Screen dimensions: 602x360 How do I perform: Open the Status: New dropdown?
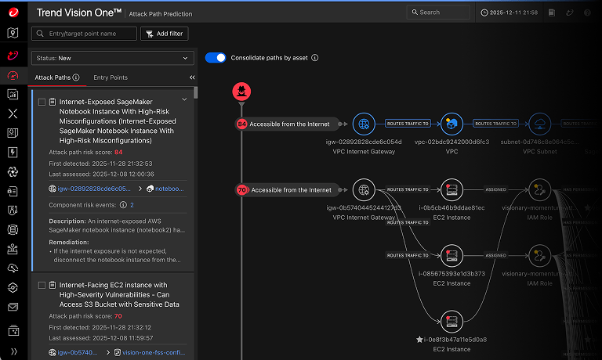click(x=112, y=58)
